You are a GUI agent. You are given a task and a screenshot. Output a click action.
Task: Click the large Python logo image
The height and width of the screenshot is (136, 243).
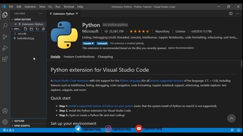[64, 35]
